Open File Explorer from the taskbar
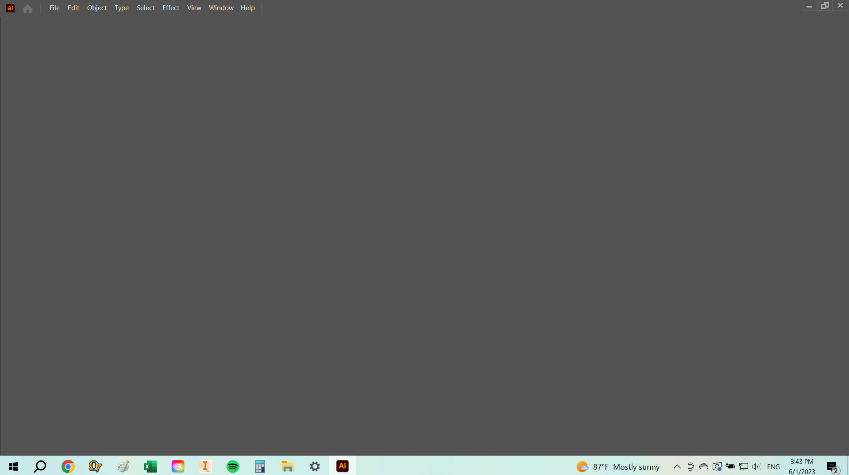 (287, 466)
